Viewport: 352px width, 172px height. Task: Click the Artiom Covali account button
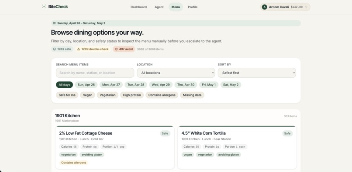coord(285,7)
